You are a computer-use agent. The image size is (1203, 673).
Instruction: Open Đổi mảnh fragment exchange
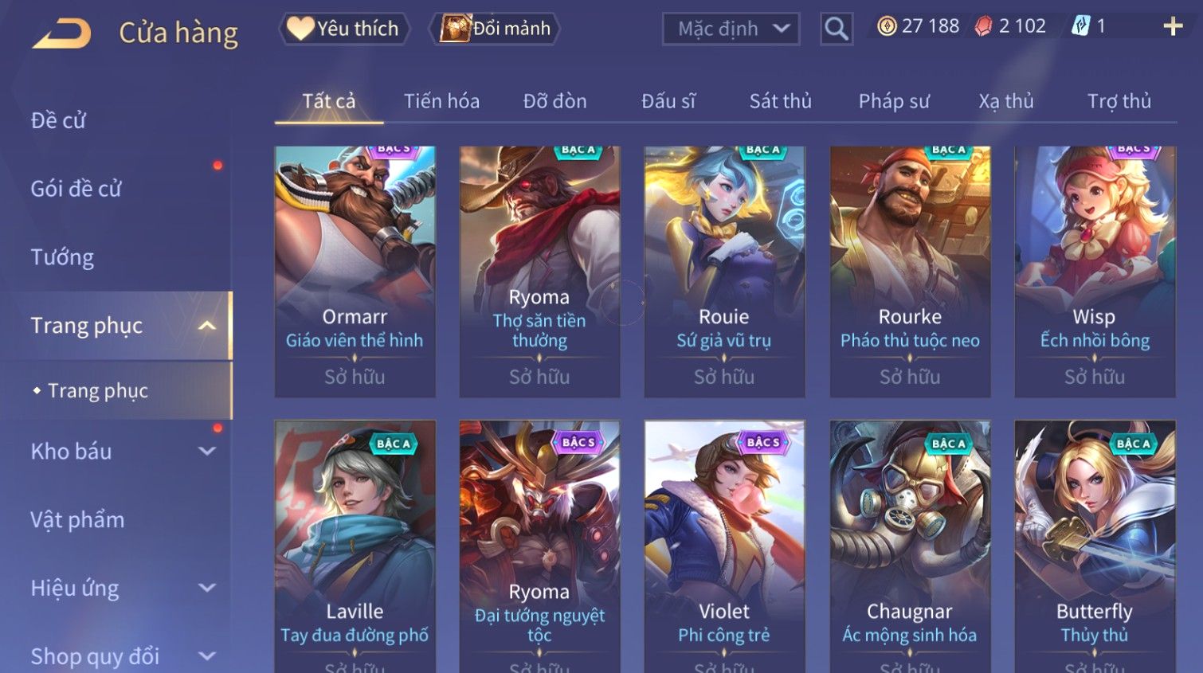(x=495, y=29)
